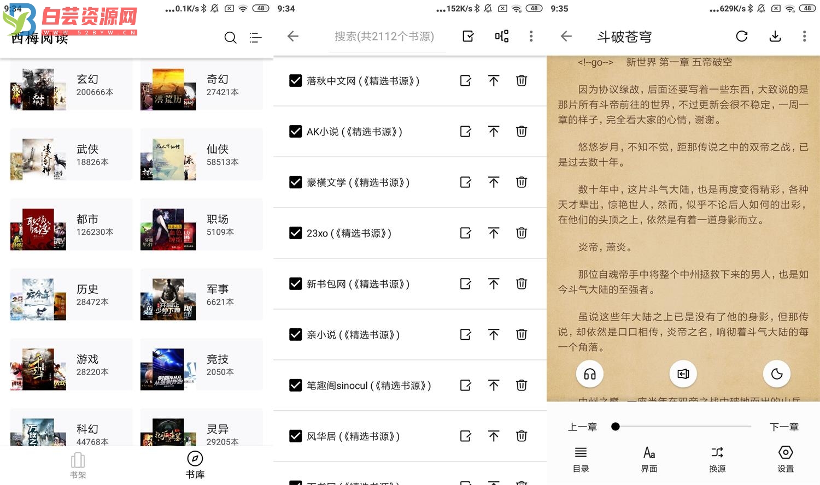820x485 pixels.
Task: Uncheck the 豪横文学 source checkbox
Action: click(x=295, y=182)
